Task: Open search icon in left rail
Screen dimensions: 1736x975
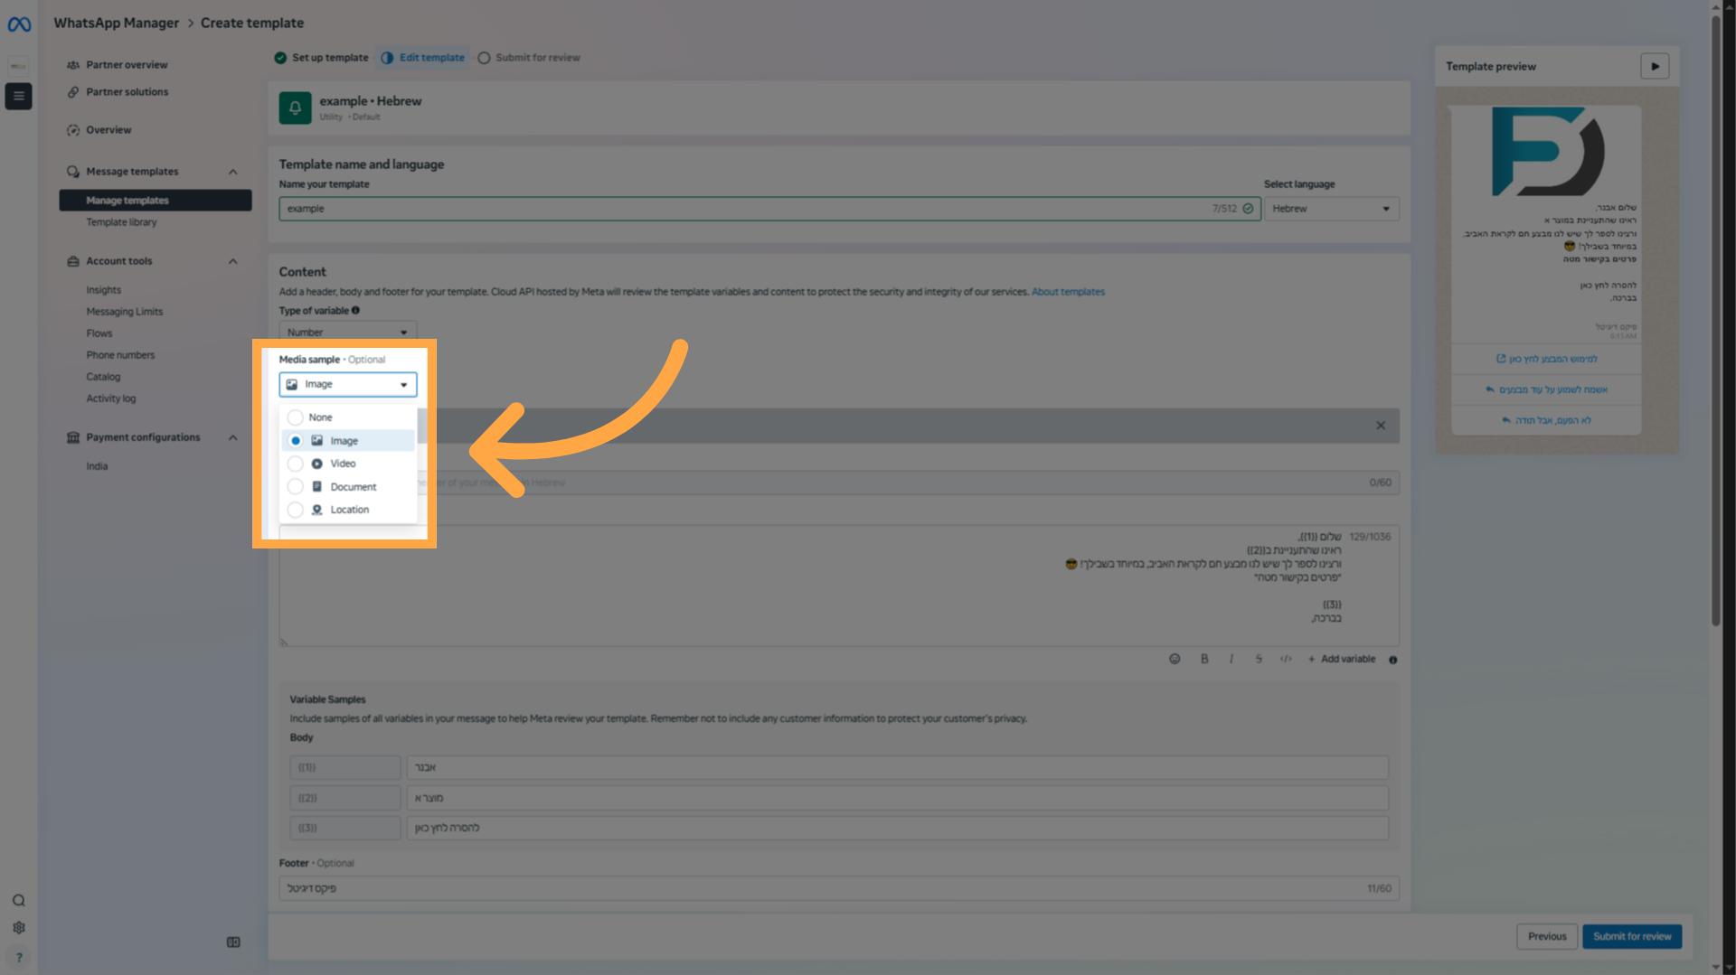Action: [x=18, y=901]
